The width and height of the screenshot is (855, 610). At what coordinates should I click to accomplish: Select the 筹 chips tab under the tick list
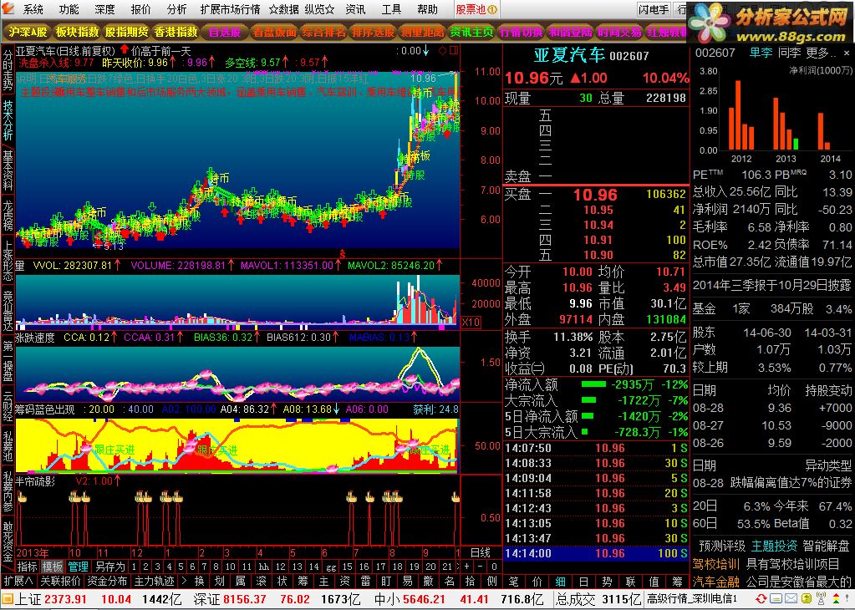[678, 581]
